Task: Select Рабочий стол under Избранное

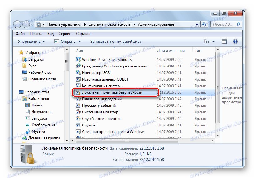Action: pyautogui.click(x=40, y=72)
